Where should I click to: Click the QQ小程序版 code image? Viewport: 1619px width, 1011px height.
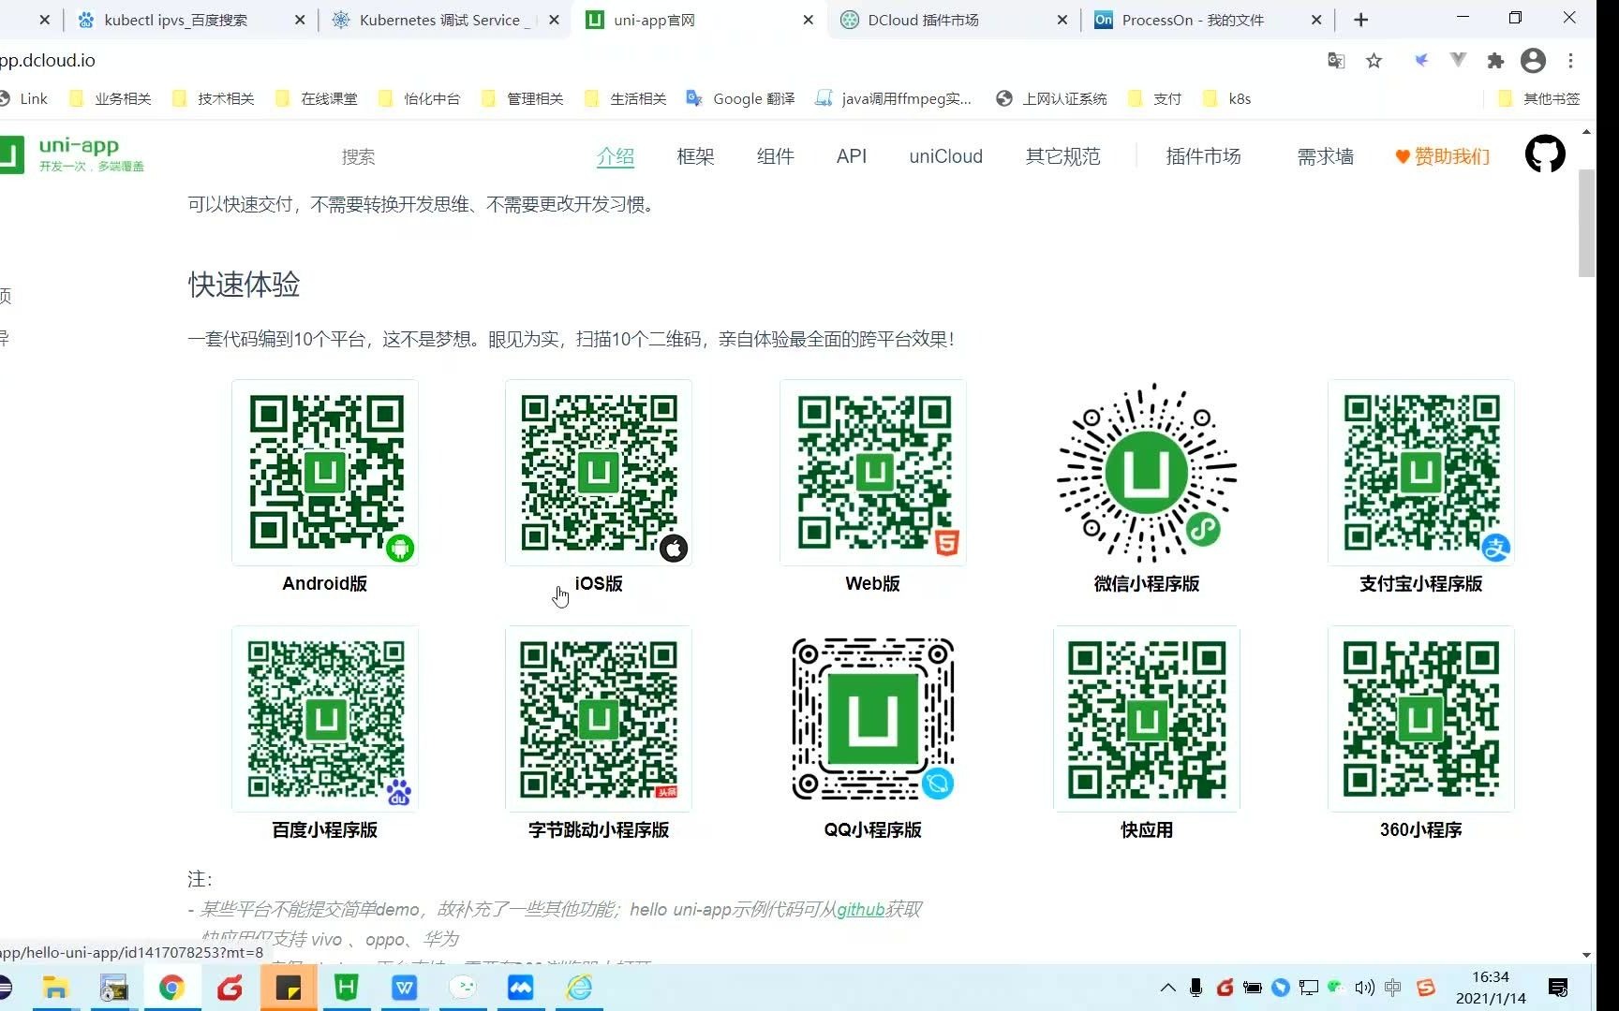873,719
